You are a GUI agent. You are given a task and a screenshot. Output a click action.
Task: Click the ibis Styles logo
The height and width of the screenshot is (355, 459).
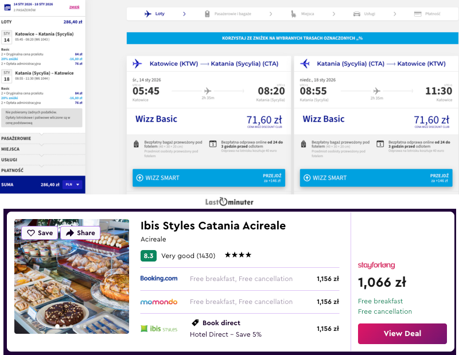pyautogui.click(x=159, y=329)
